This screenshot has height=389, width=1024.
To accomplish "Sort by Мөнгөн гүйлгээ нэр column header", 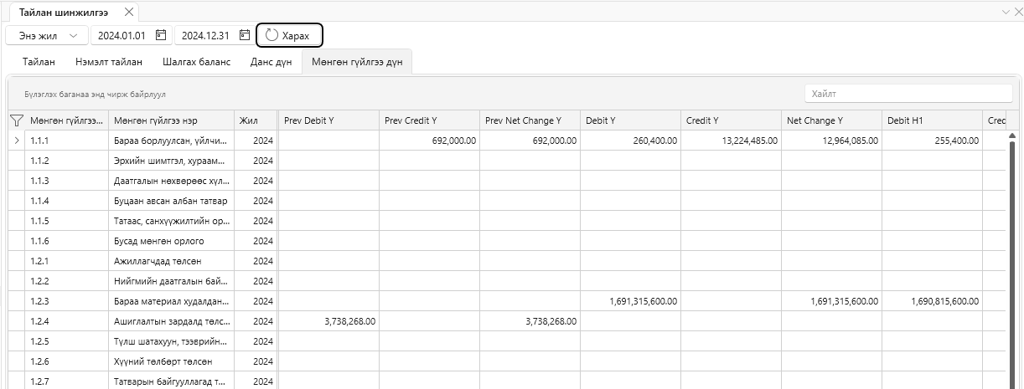I will [x=171, y=120].
